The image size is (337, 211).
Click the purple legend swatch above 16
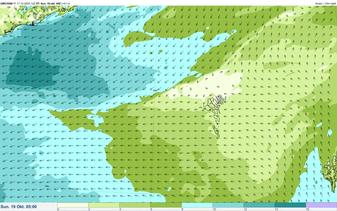click(321, 205)
